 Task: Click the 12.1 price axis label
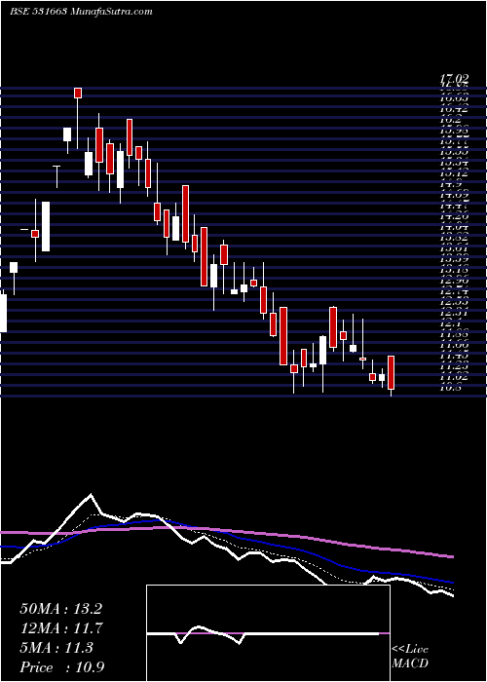pyautogui.click(x=451, y=323)
